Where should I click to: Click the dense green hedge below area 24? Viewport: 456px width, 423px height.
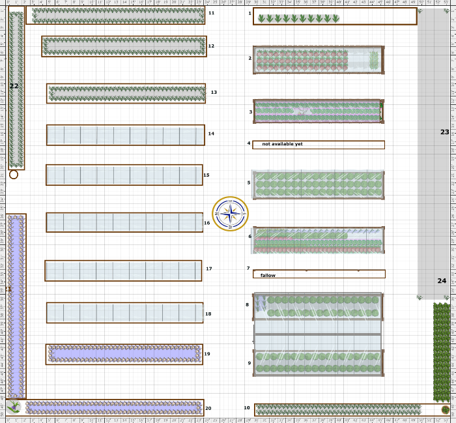[444, 352]
